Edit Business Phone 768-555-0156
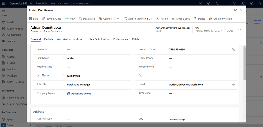The height and width of the screenshot is (127, 263). [x=200, y=50]
